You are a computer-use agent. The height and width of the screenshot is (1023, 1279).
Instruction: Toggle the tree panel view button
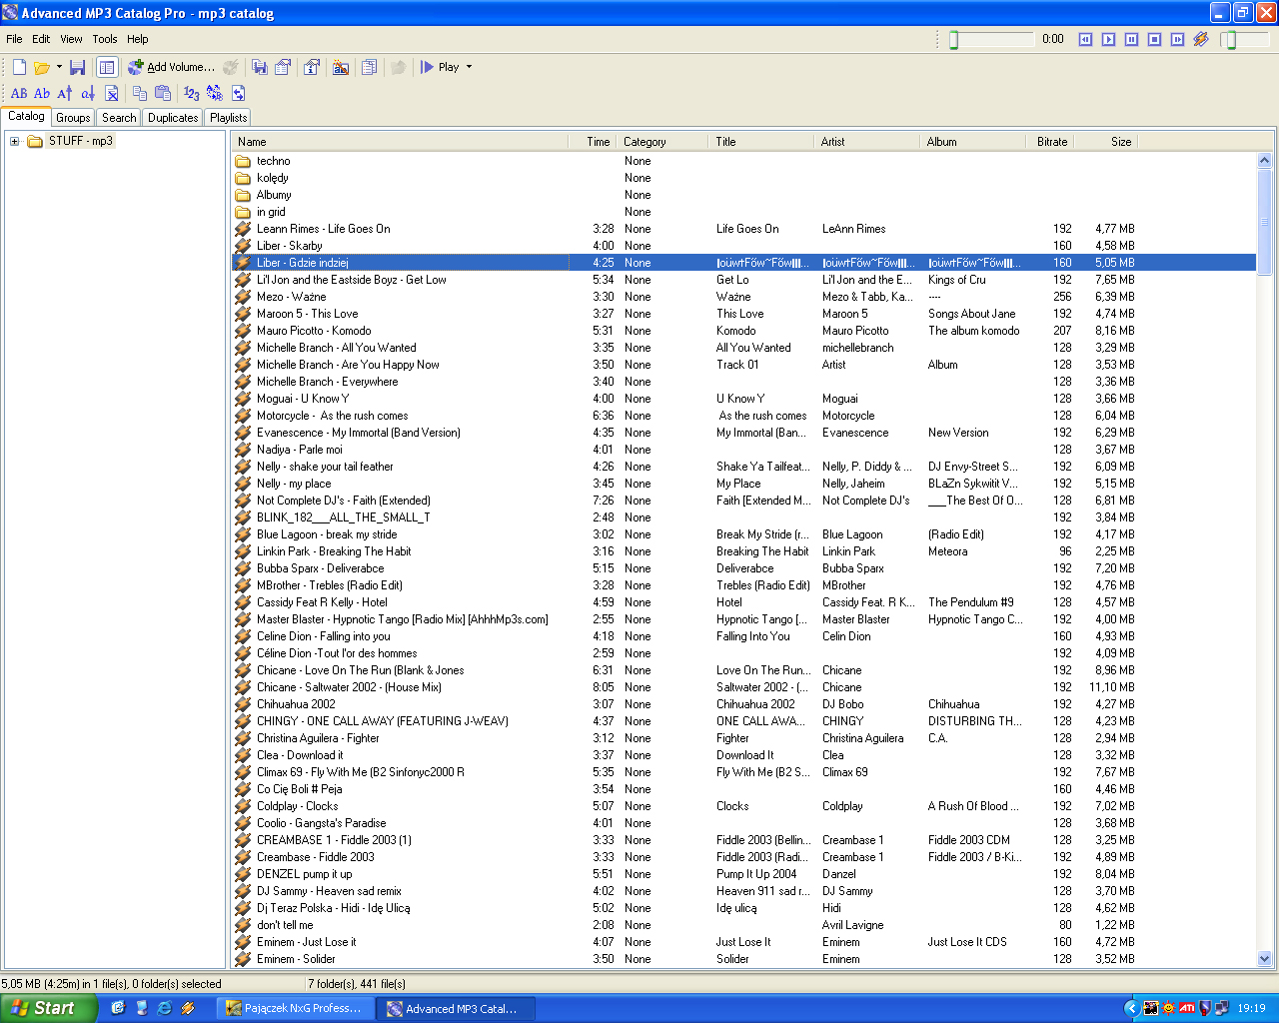click(x=107, y=67)
